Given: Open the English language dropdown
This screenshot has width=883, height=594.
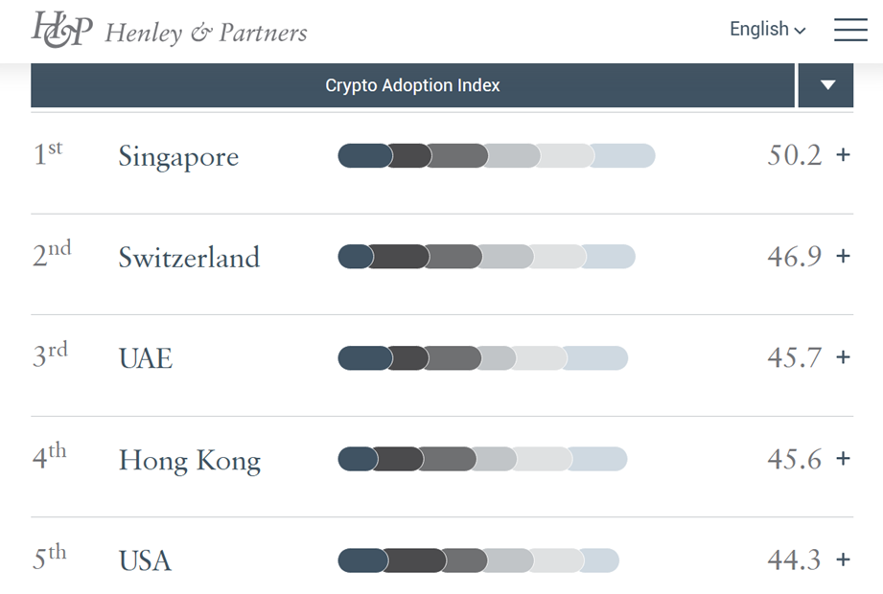Looking at the screenshot, I should coord(767,30).
